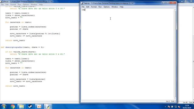This screenshot has width=194, height=109.
Task: Click 'Ln: 1' status in app.py window
Action: (168, 101)
